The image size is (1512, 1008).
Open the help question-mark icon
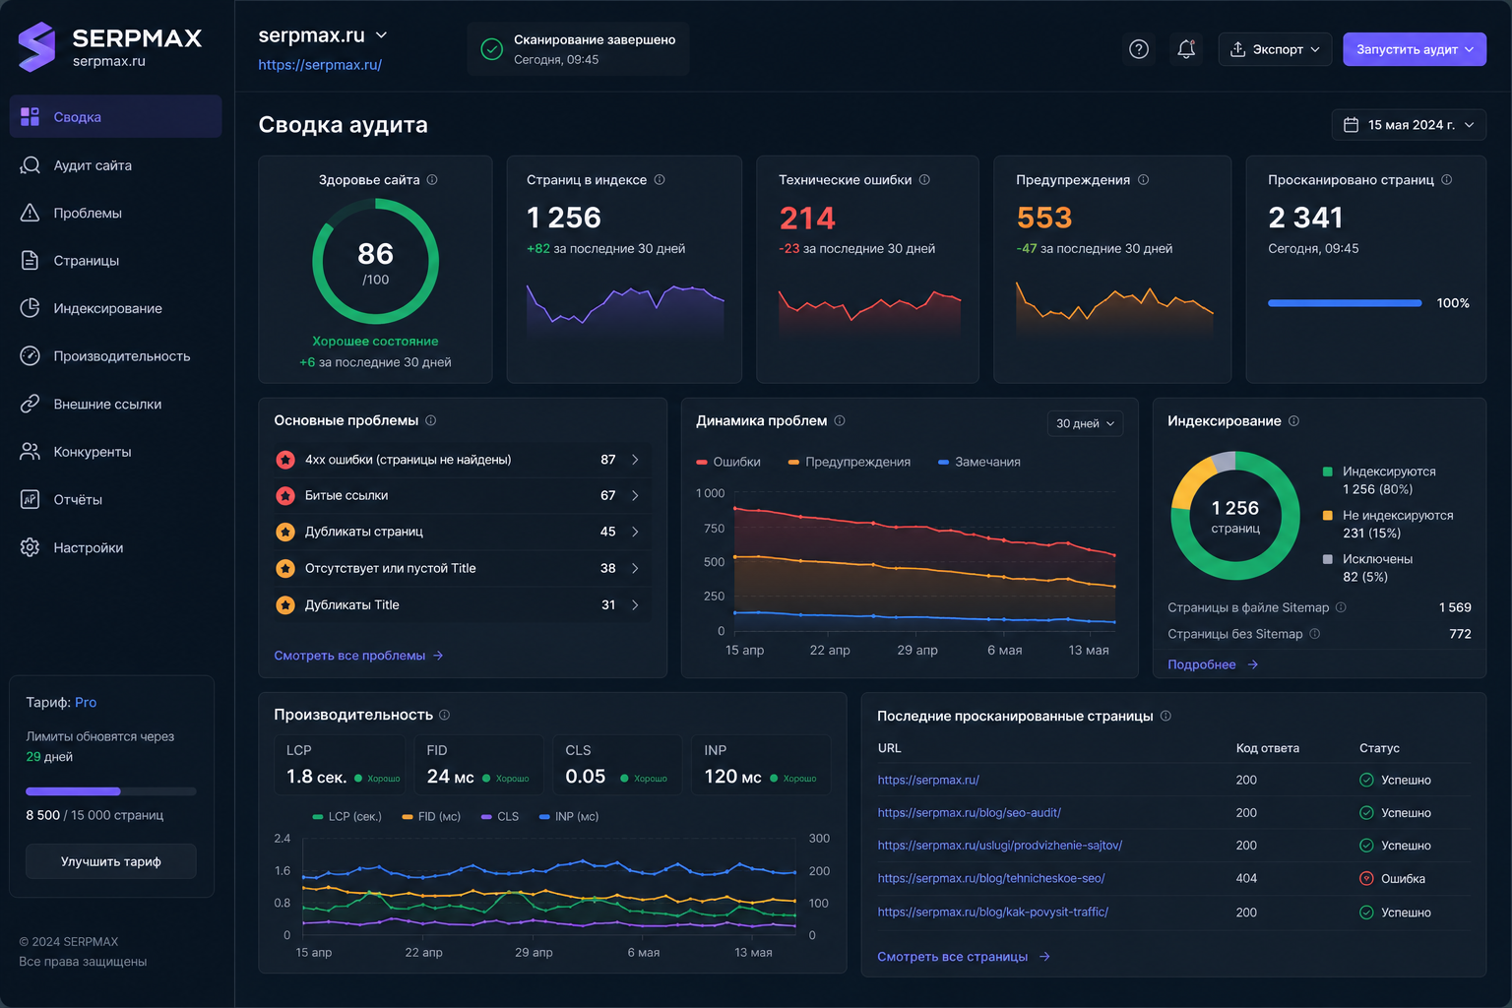(x=1139, y=49)
